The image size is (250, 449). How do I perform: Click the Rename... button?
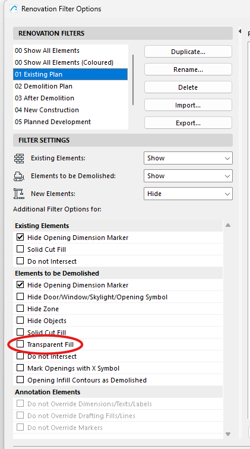coord(188,69)
